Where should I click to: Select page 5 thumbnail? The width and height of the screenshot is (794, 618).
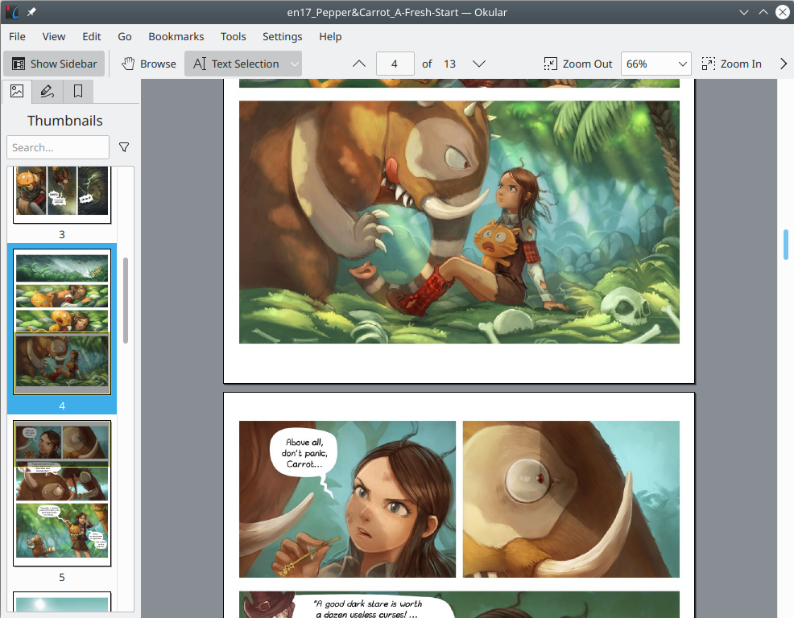[62, 493]
